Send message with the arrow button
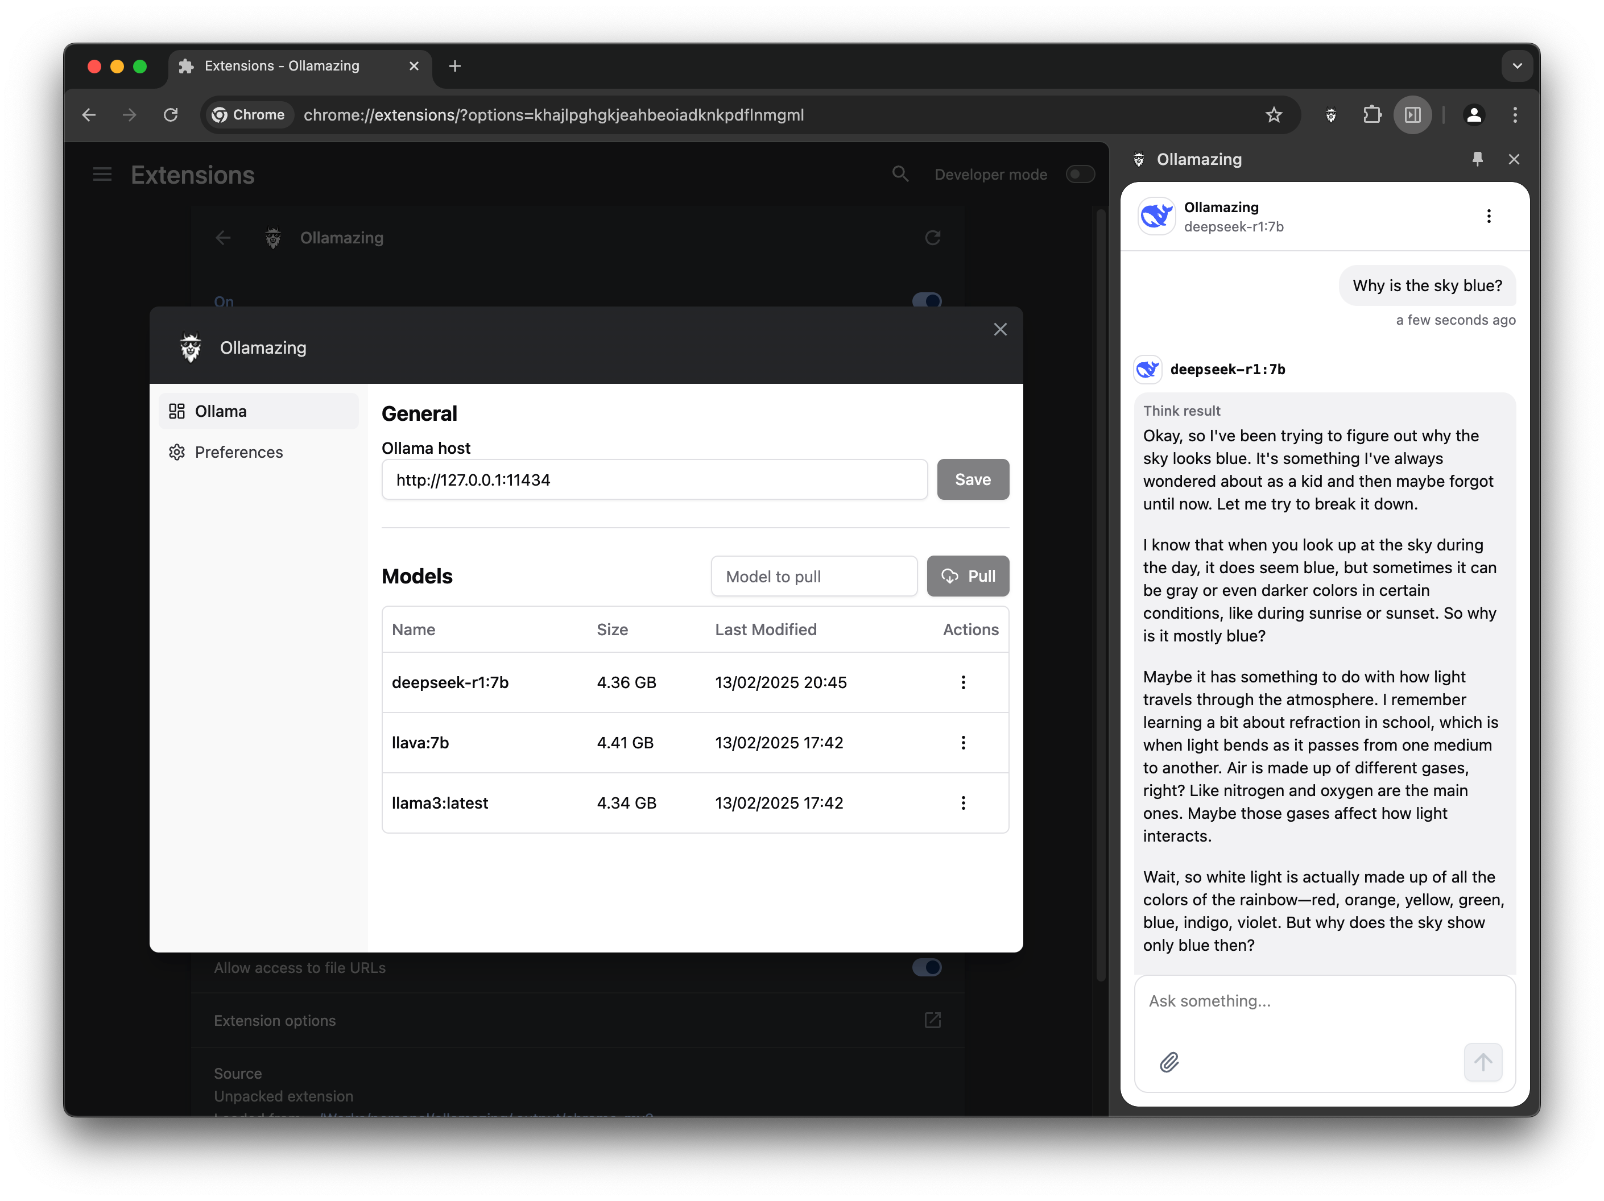This screenshot has width=1604, height=1201. pos(1483,1063)
